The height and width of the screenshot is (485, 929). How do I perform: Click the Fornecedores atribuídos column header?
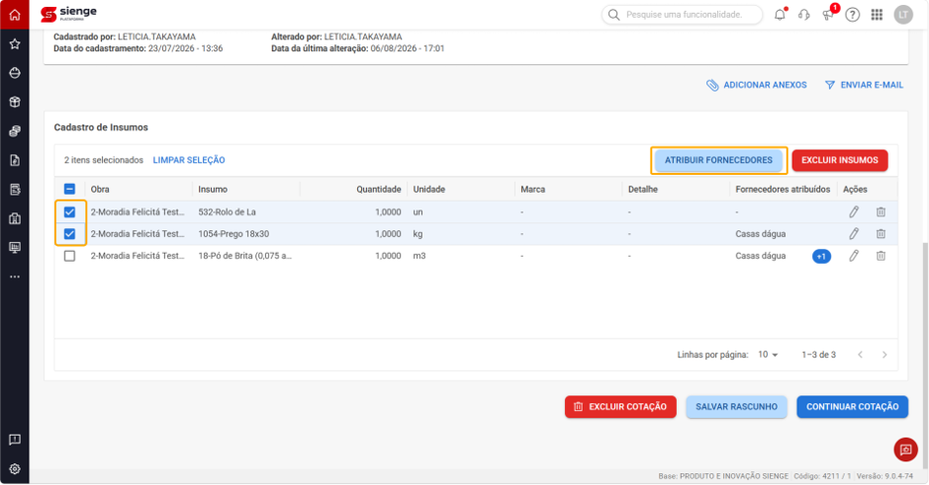coord(783,190)
